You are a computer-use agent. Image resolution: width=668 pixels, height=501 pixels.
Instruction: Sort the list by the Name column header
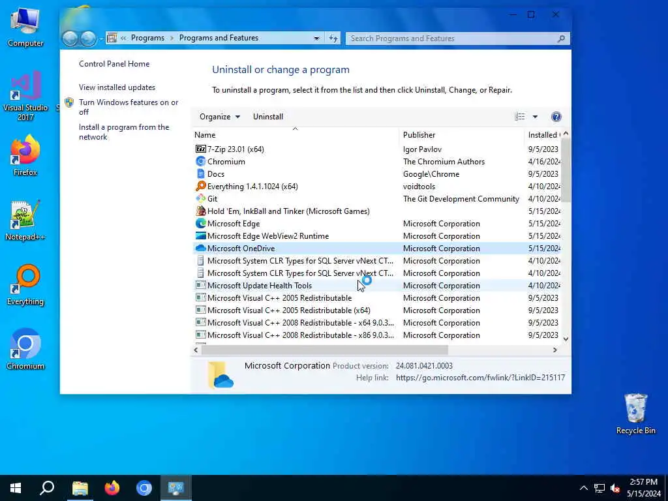(295, 134)
